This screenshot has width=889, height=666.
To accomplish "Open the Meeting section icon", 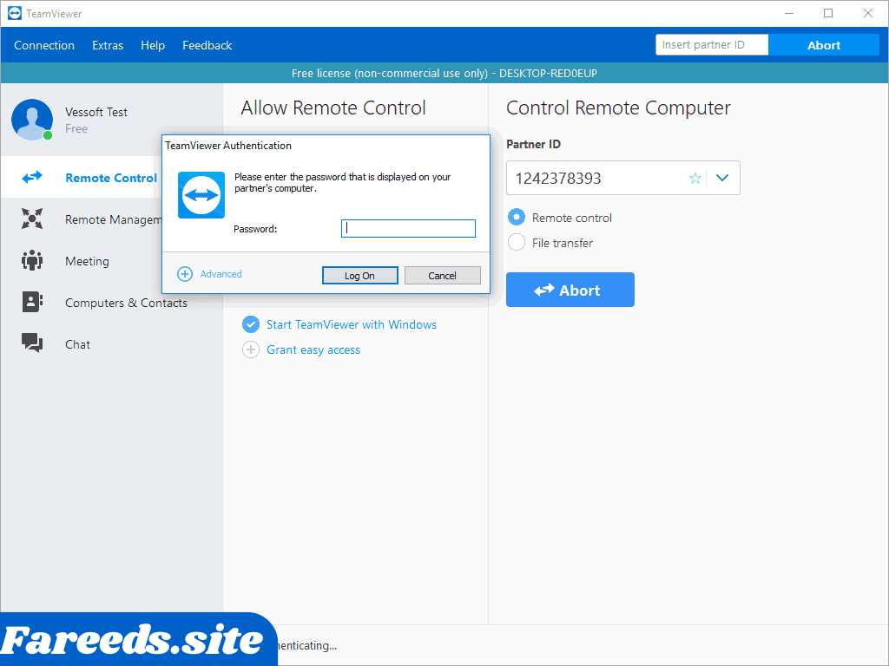I will (x=32, y=261).
